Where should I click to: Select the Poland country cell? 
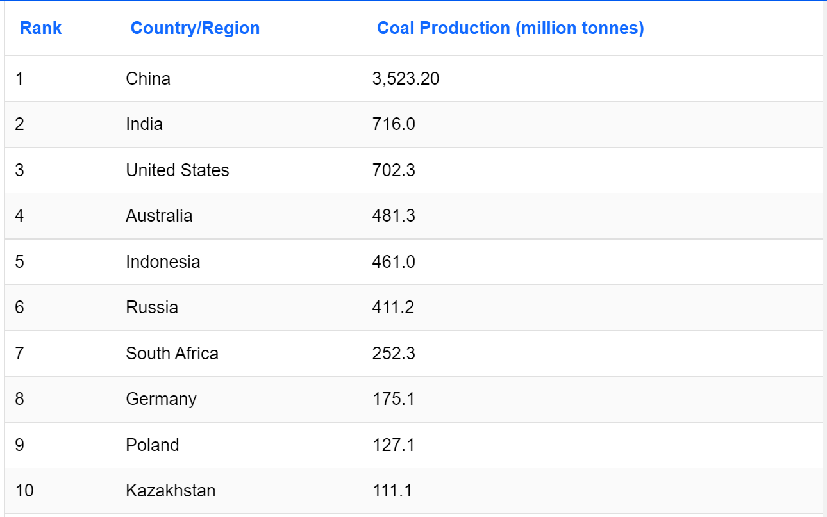[153, 445]
